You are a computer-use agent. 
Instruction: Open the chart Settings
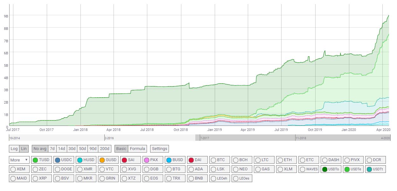point(159,149)
